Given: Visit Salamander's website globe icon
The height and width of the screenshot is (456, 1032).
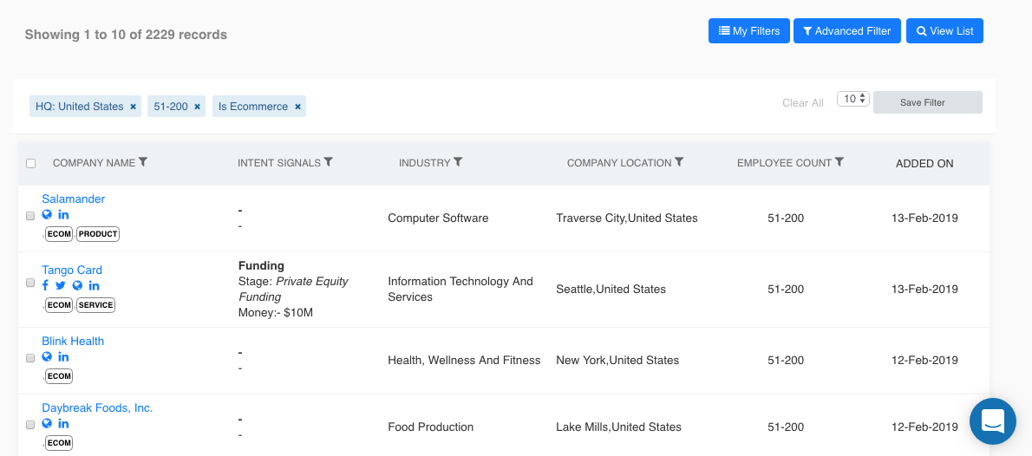Looking at the screenshot, I should [x=47, y=214].
